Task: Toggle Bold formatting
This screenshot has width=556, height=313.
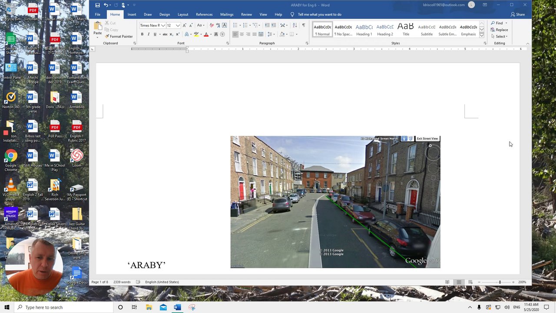Action: click(142, 34)
